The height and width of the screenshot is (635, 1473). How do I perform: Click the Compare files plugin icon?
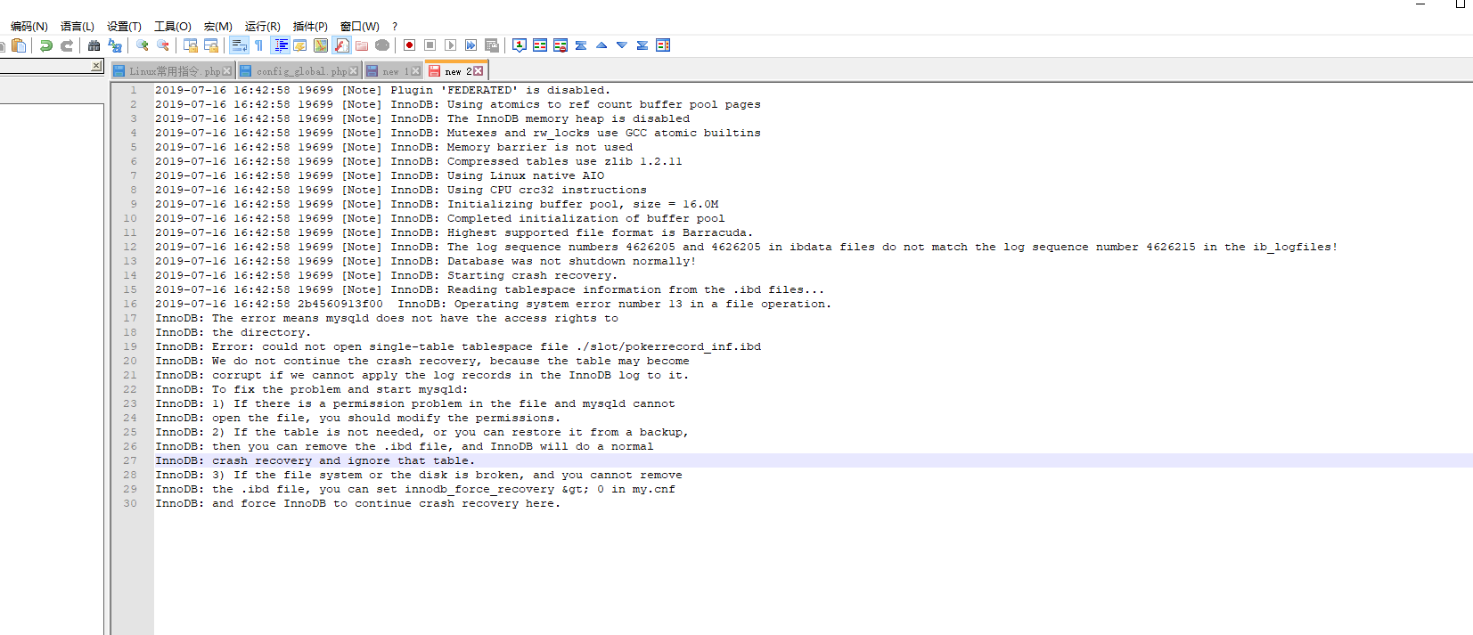[x=540, y=45]
